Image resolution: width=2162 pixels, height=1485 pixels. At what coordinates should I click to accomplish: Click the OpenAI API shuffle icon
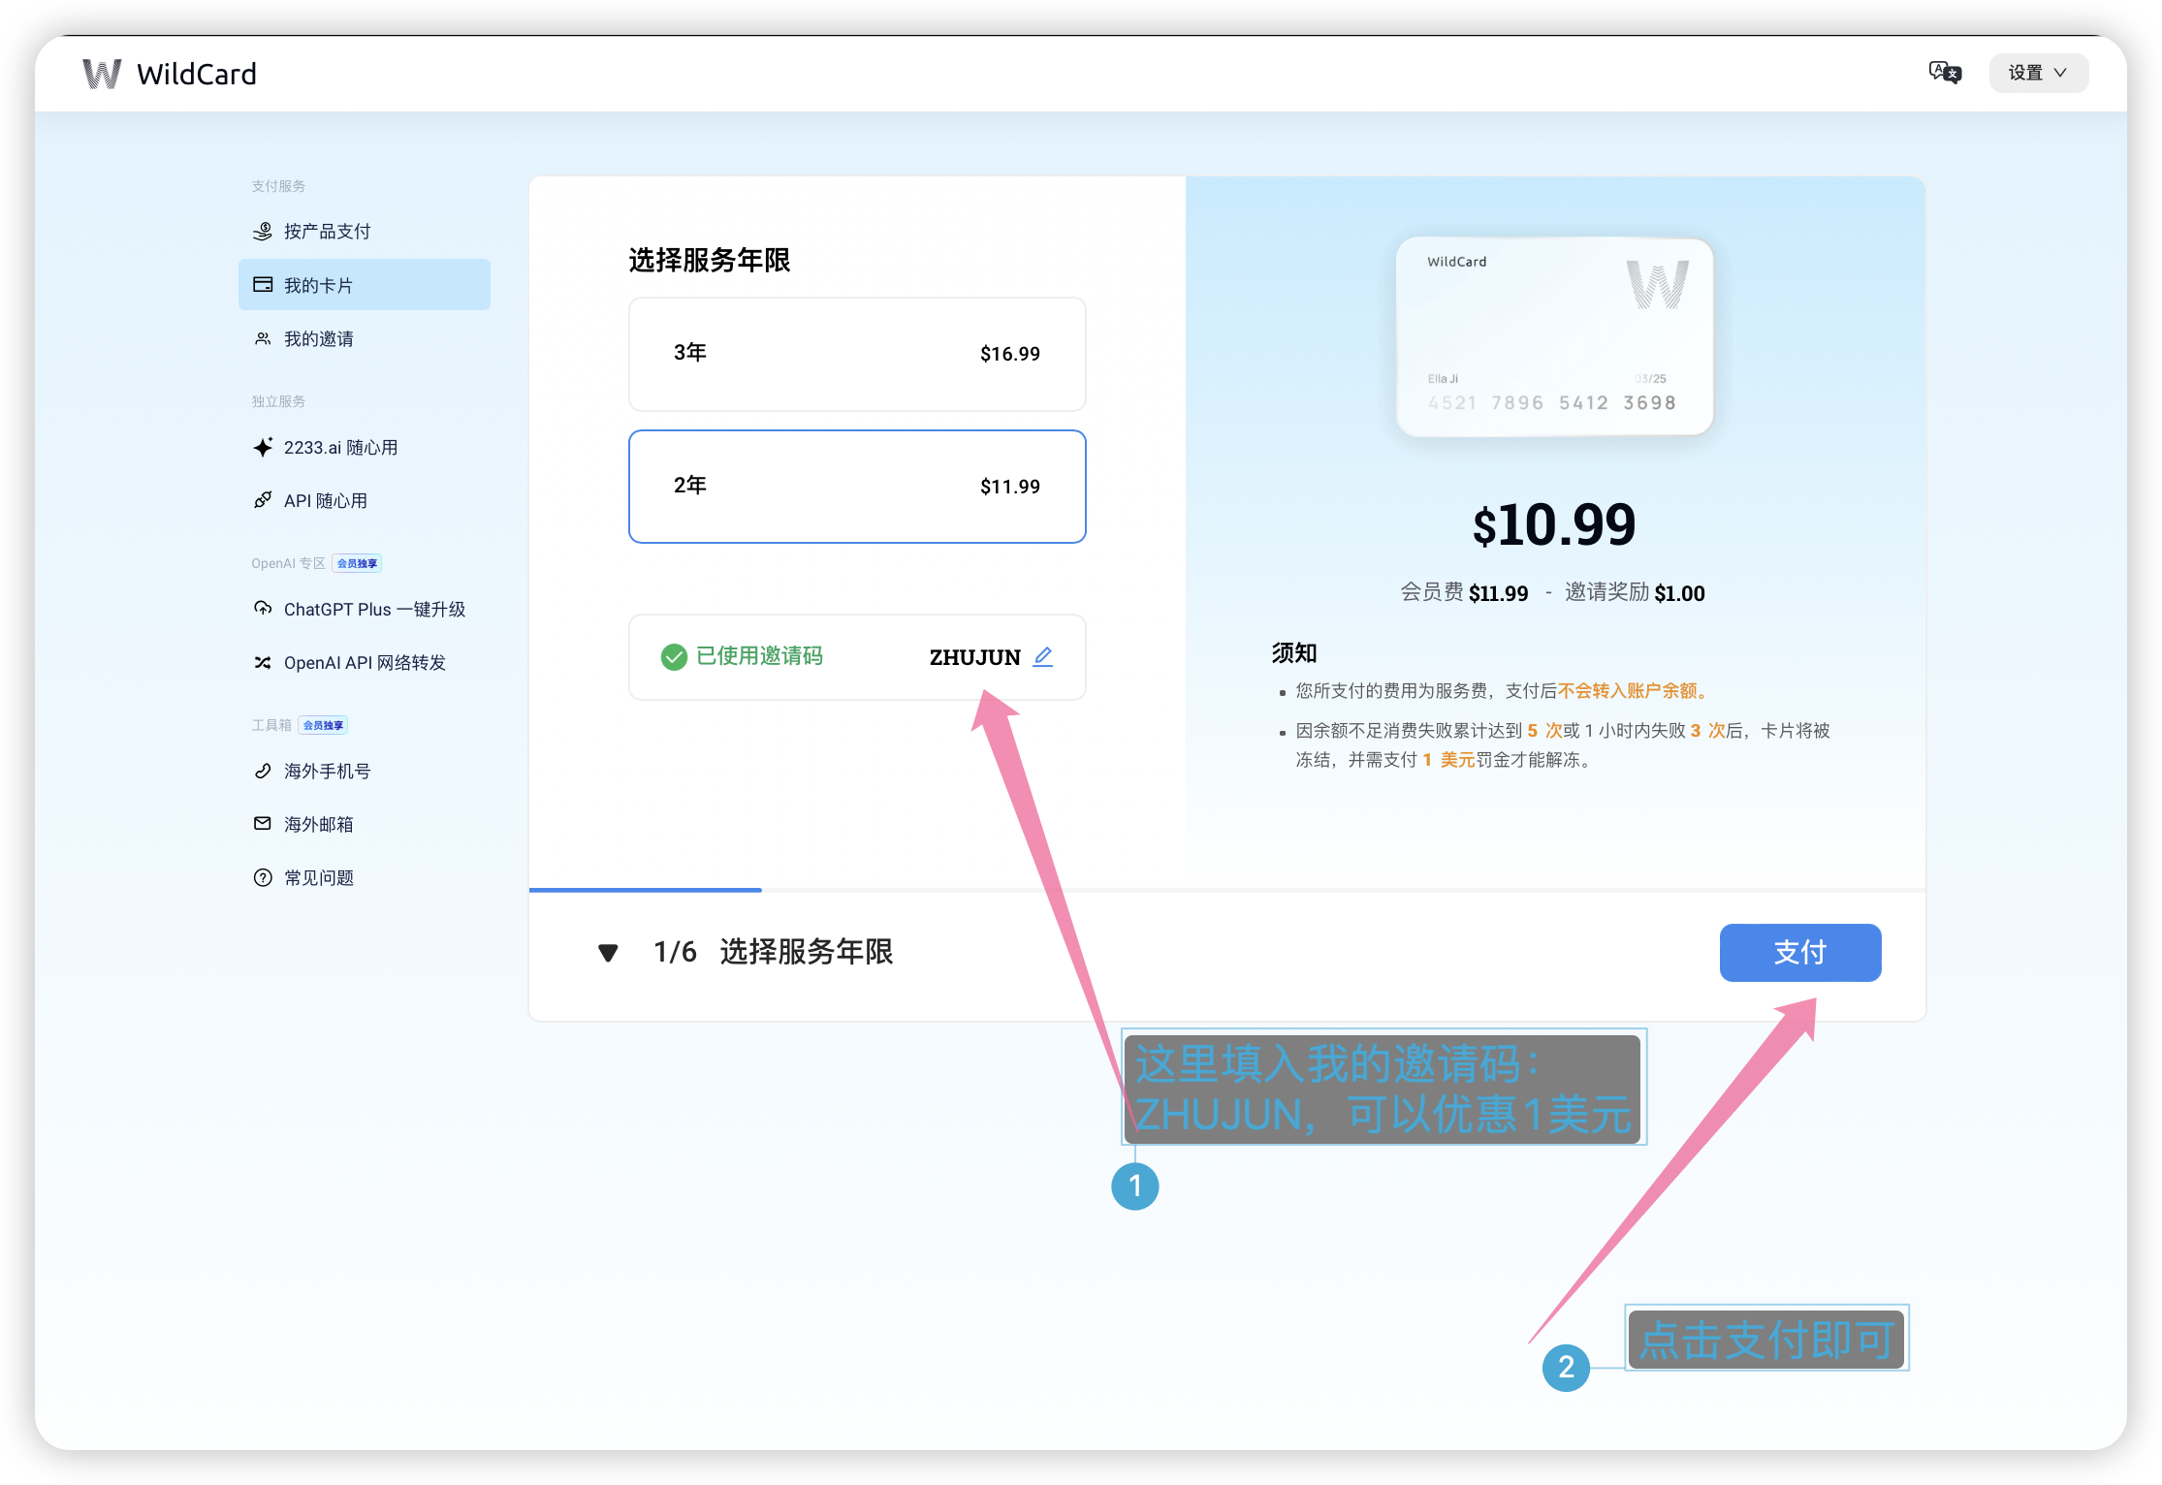(263, 662)
